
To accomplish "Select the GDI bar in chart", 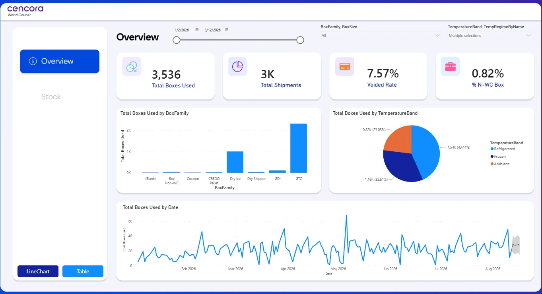I will point(278,172).
